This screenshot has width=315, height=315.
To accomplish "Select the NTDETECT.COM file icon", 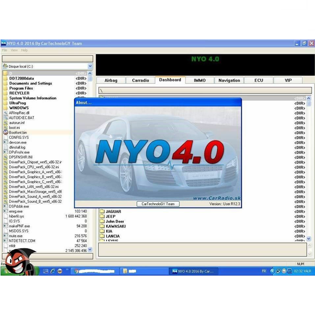I will point(5,241).
